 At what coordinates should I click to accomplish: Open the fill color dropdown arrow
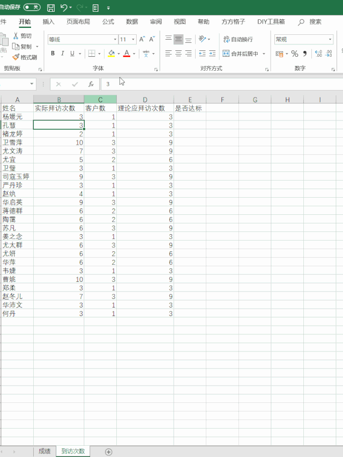tap(118, 54)
